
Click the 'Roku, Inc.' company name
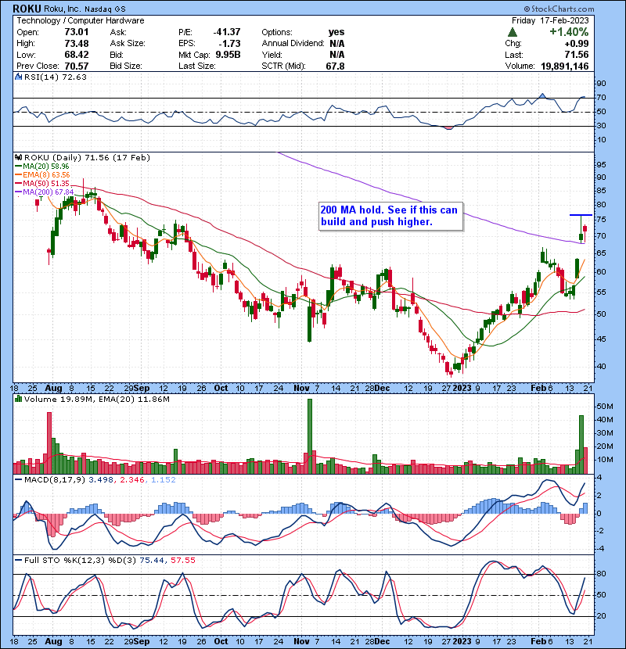tap(62, 9)
